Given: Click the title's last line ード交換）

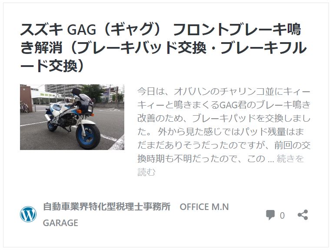Looking at the screenshot, I should [x=53, y=66].
